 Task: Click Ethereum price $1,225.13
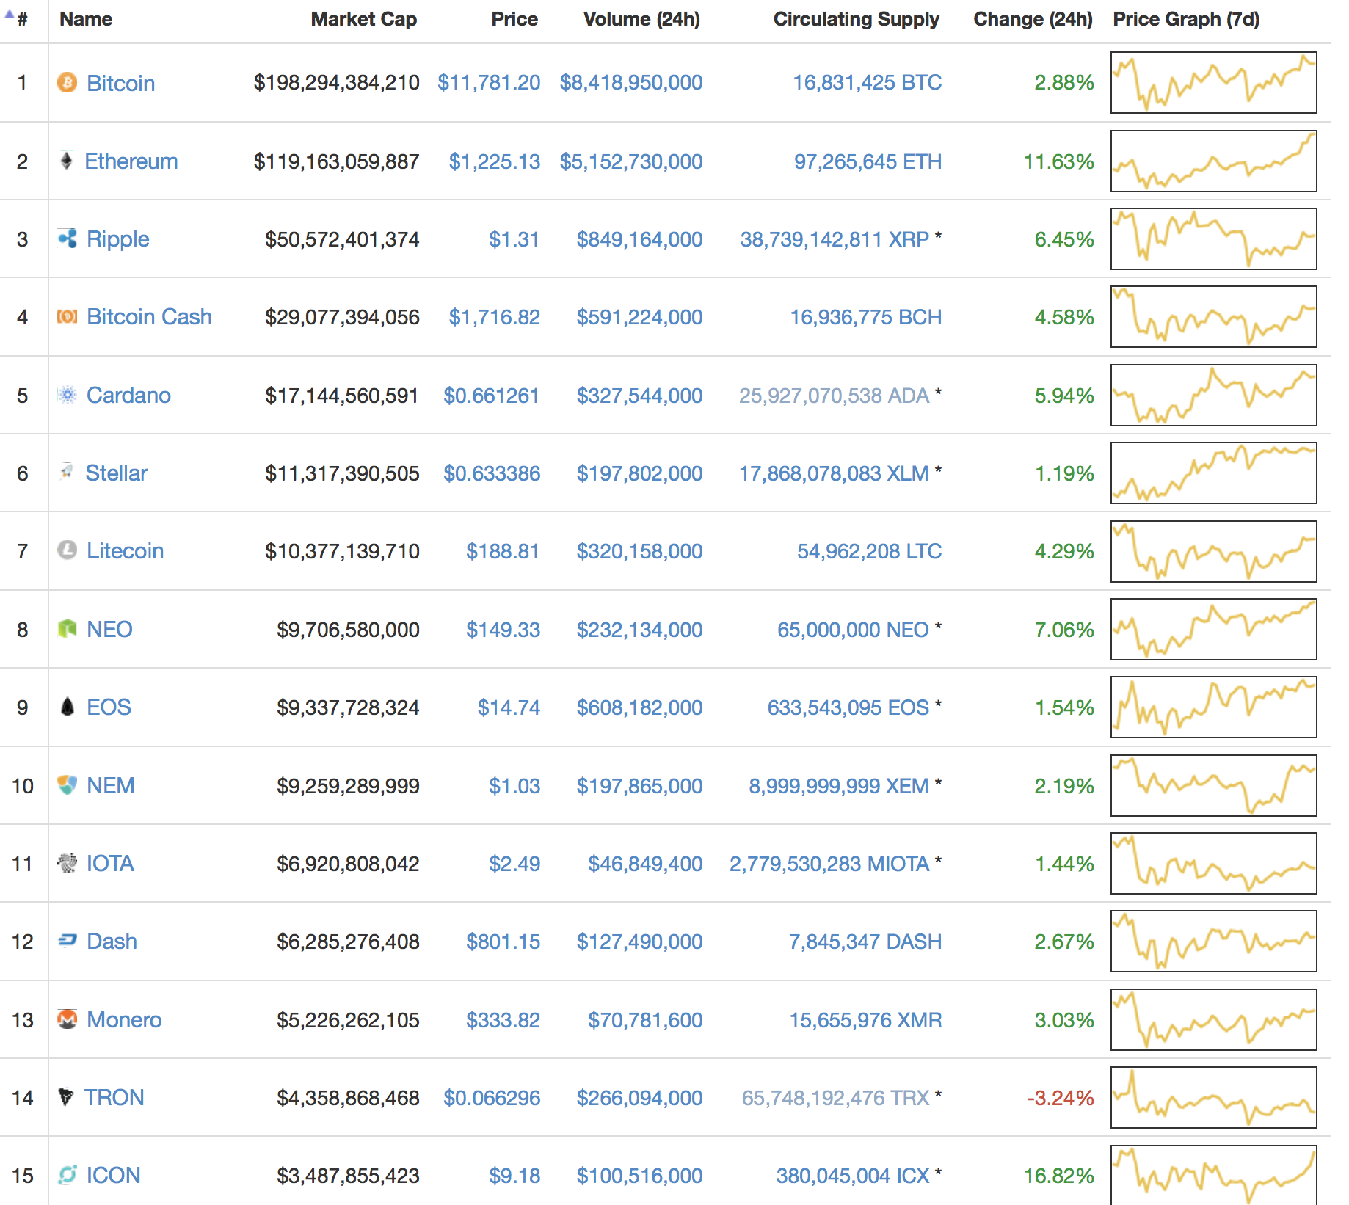point(495,161)
